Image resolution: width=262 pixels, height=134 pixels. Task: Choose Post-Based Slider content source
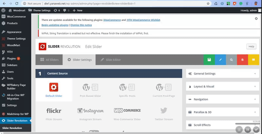coord(90,90)
